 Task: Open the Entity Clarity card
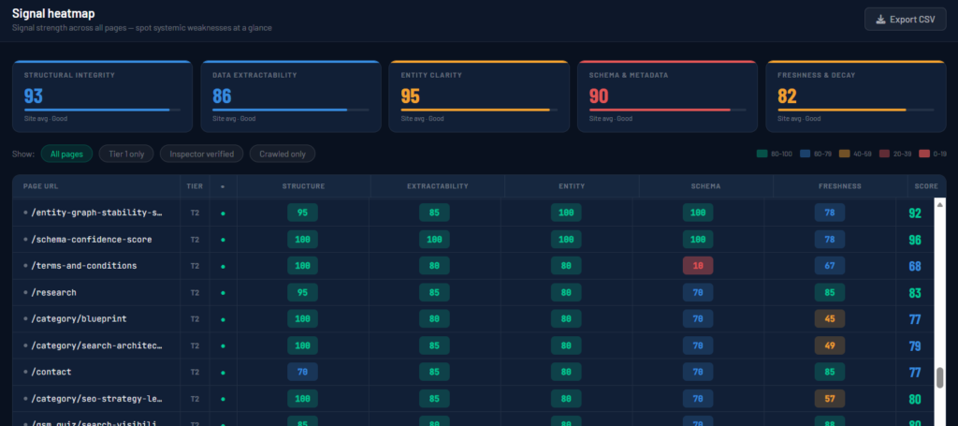479,96
